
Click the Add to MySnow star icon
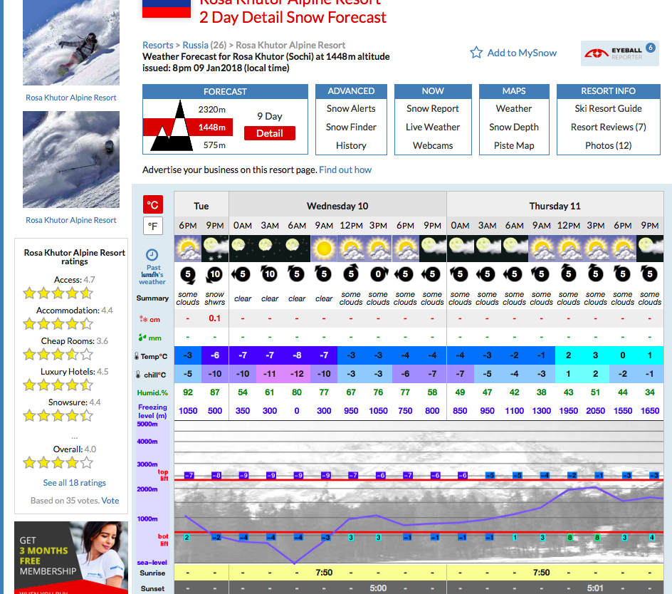click(476, 53)
